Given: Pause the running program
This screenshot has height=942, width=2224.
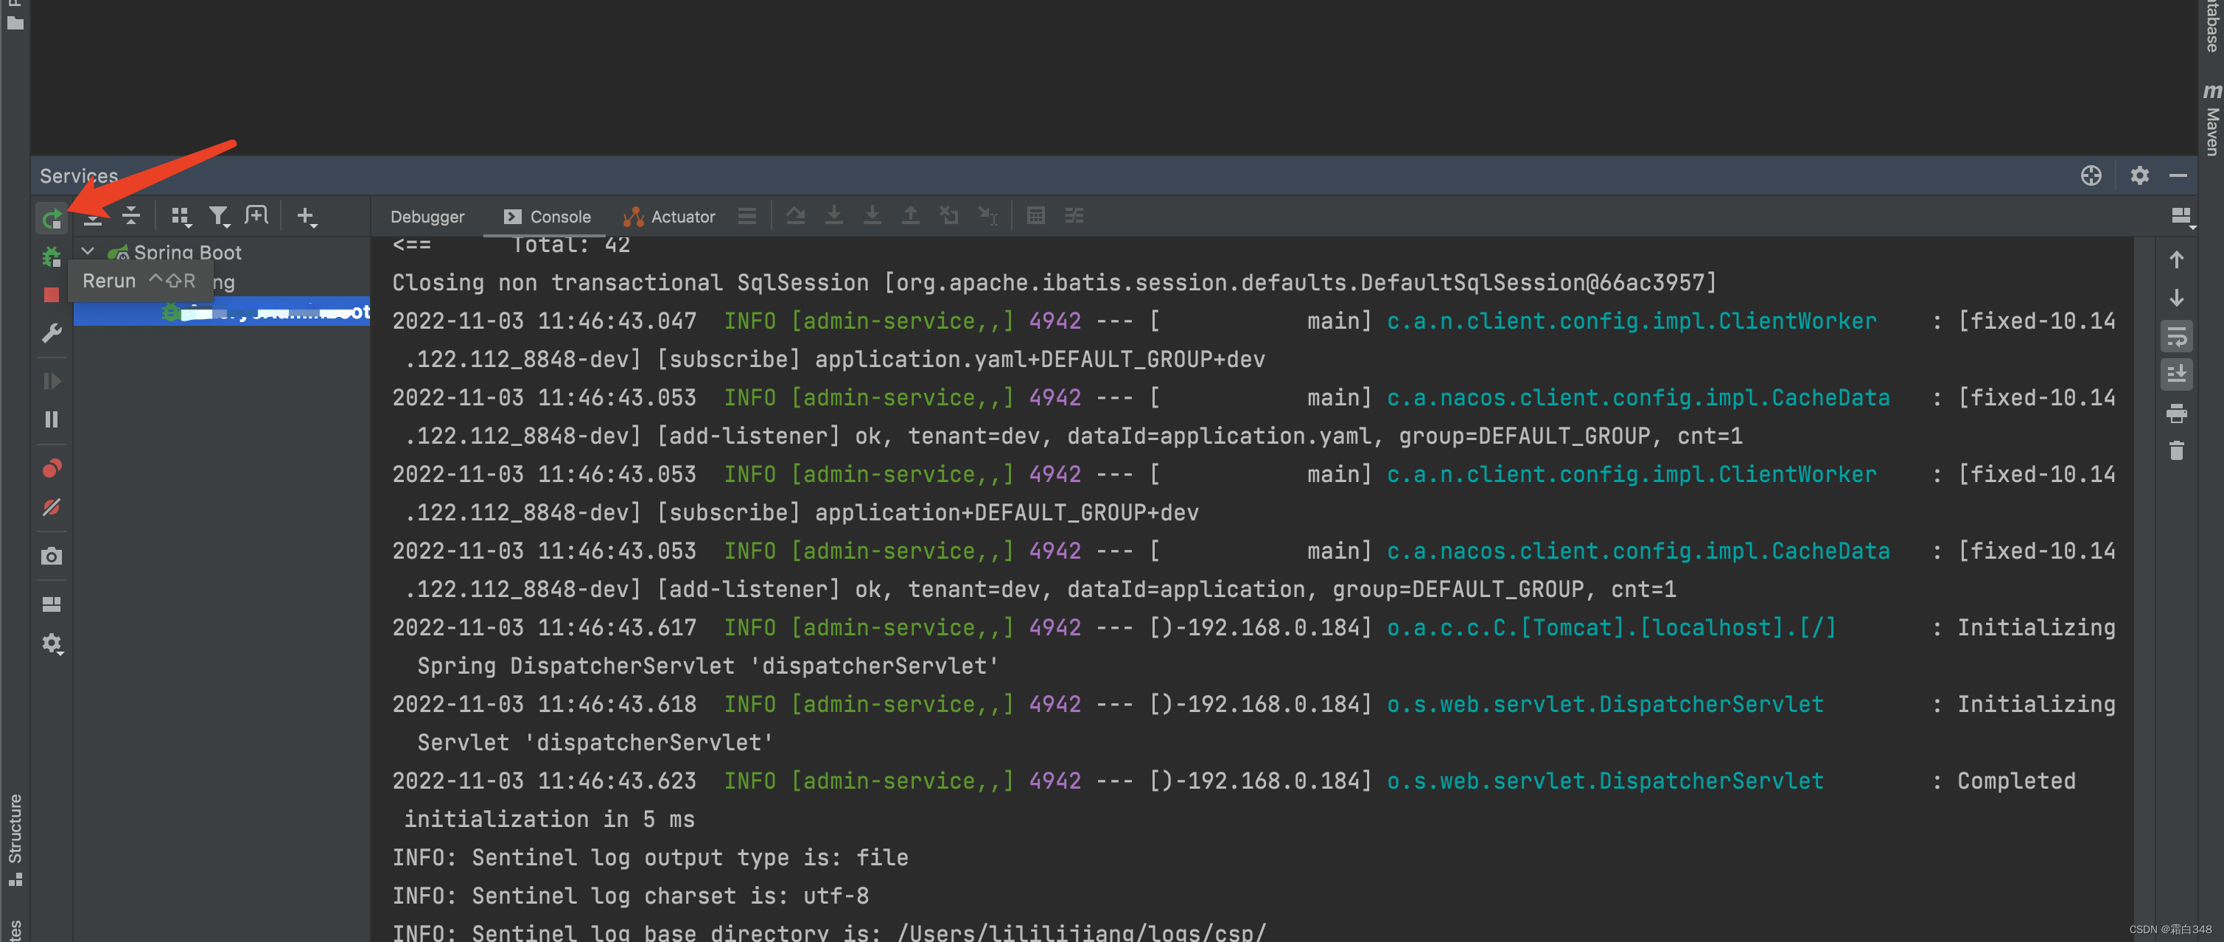Looking at the screenshot, I should pos(52,419).
